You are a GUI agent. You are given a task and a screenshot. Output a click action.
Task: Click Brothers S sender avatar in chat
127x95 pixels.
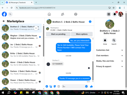coord(48,64)
